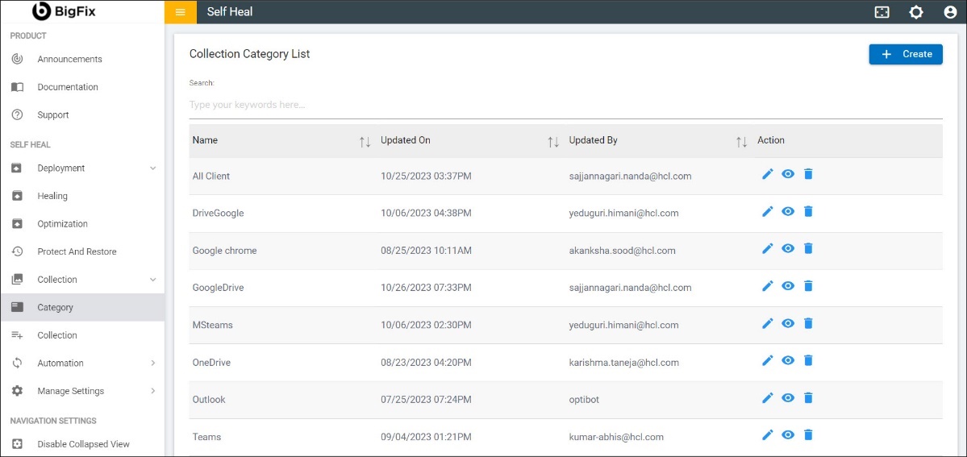Click the hamburger menu icon
Screen dimensions: 967x457
tap(180, 12)
